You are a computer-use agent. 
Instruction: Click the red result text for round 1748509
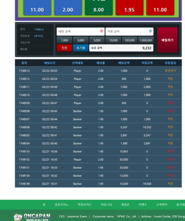(170, 103)
